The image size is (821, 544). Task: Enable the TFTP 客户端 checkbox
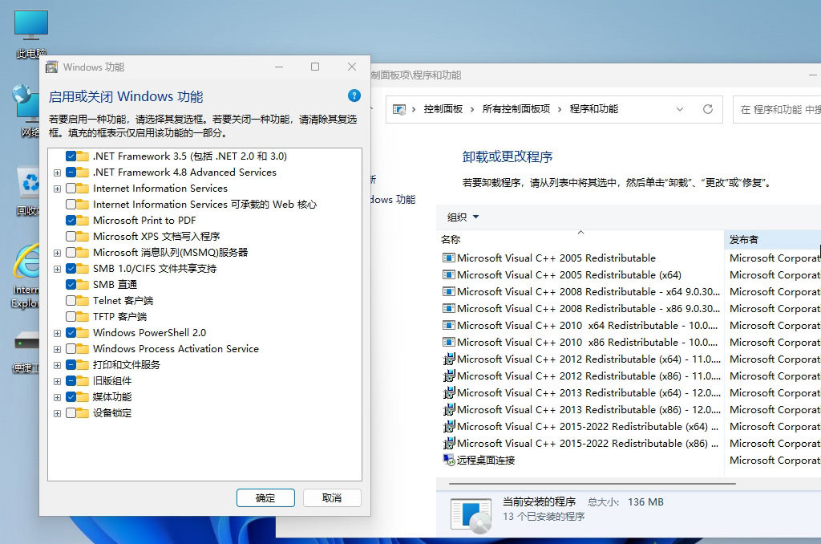[x=71, y=316]
